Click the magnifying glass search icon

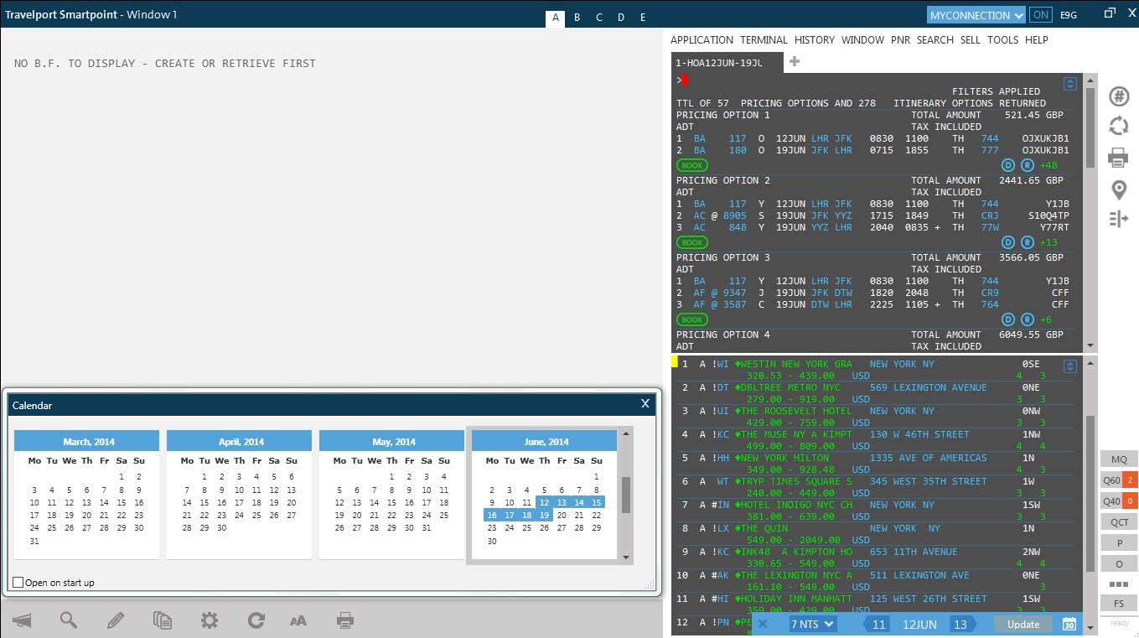(69, 620)
